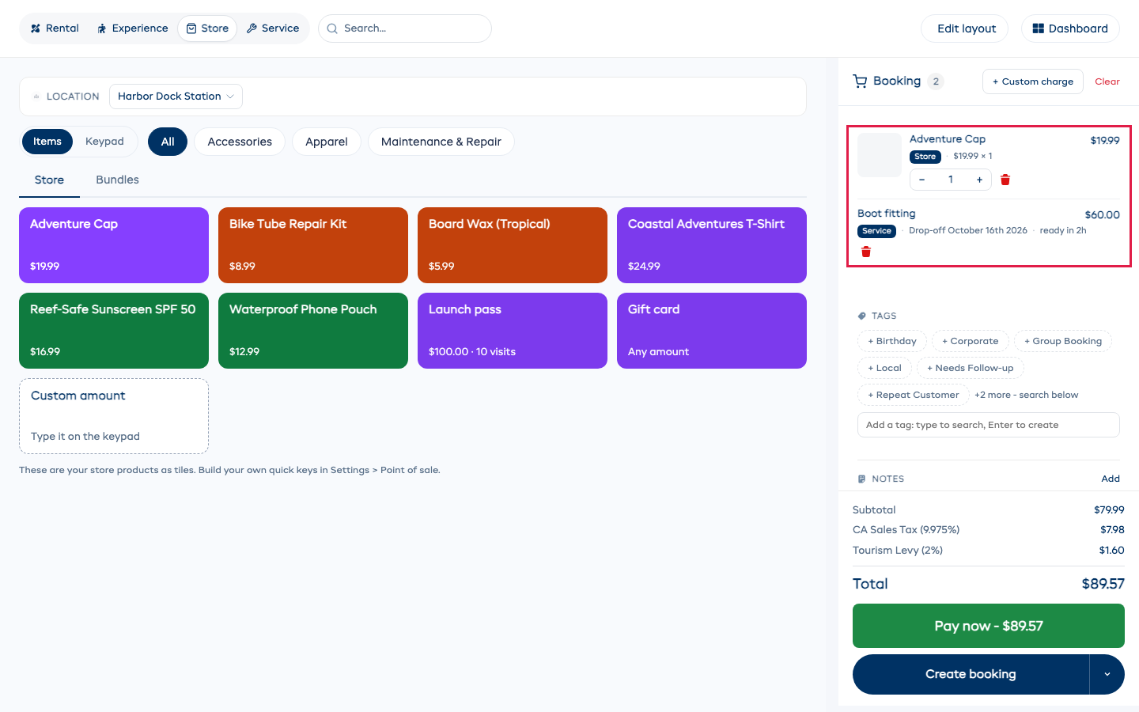Screen dimensions: 1139x712
Task: Add Coastal Adventures T-Shirt tile
Action: pyautogui.click(x=712, y=245)
